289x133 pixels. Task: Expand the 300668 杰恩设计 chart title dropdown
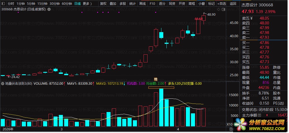[49, 9]
